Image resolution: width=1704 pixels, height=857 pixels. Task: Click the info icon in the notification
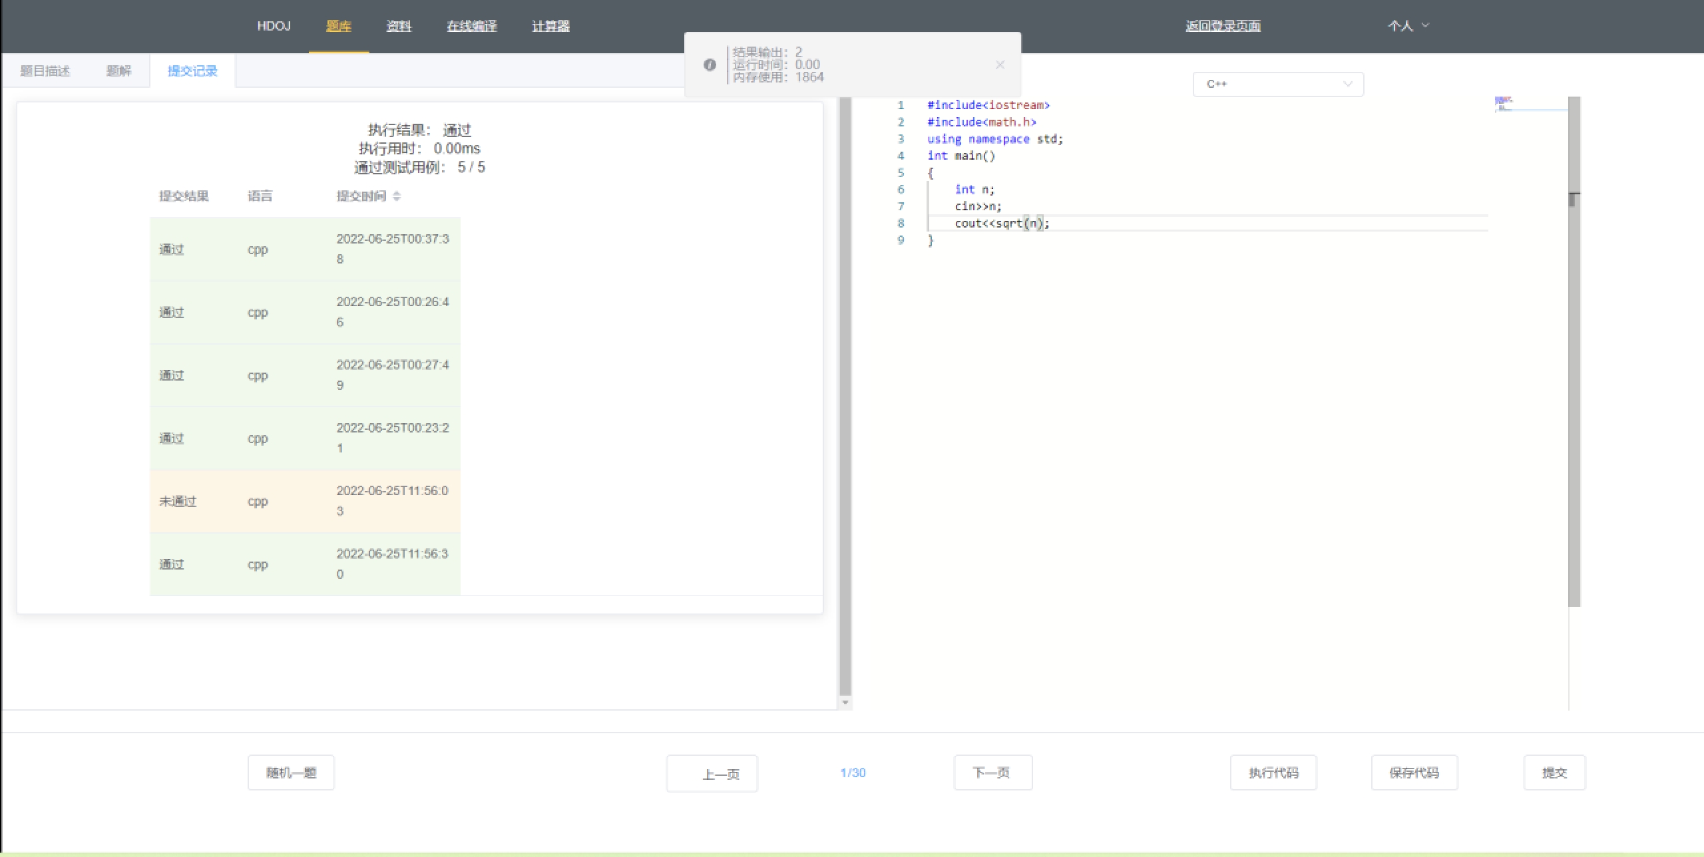tap(710, 65)
